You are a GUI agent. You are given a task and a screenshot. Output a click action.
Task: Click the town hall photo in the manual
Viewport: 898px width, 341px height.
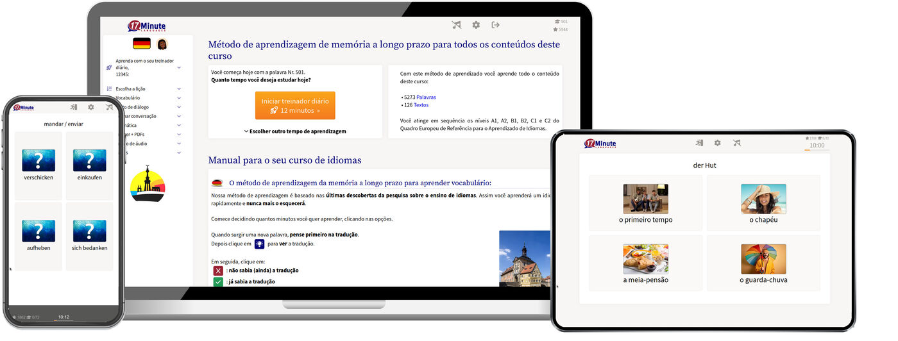[x=525, y=258]
